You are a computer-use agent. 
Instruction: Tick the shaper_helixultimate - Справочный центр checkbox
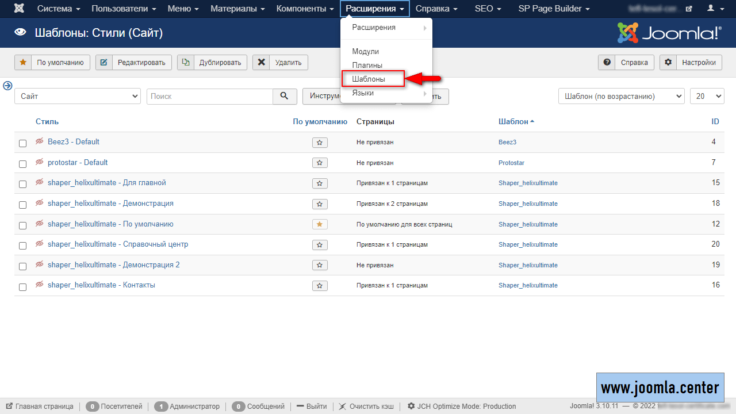[22, 246]
